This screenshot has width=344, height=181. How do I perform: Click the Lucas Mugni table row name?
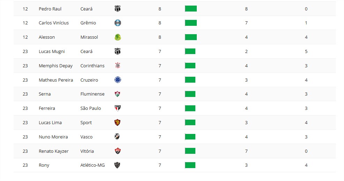[x=52, y=52]
